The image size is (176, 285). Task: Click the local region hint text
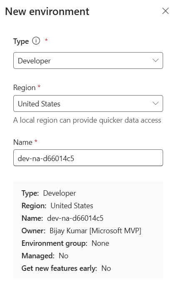(x=87, y=120)
